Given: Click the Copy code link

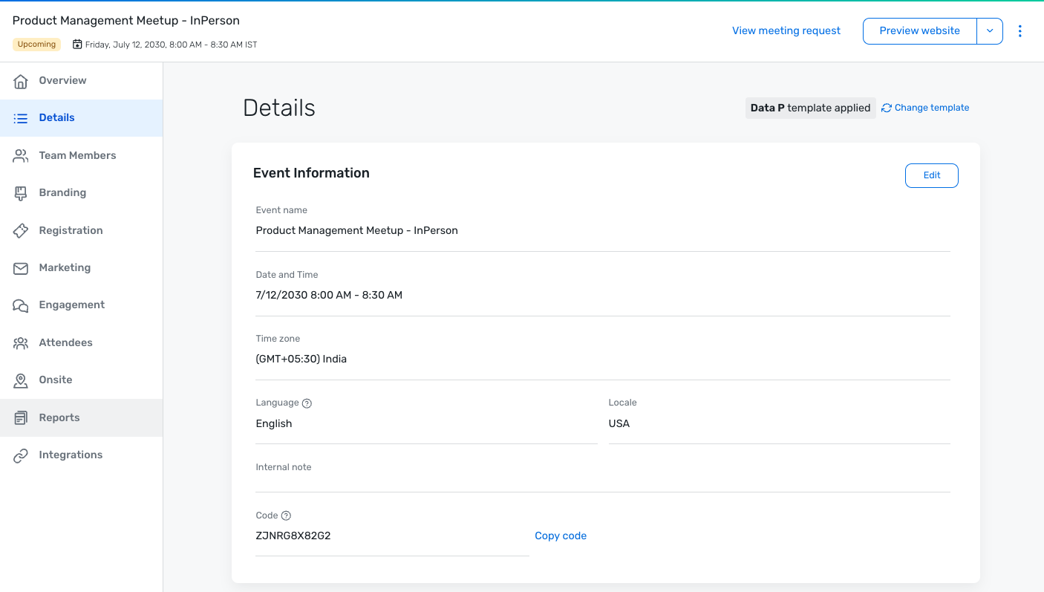Looking at the screenshot, I should coord(561,536).
